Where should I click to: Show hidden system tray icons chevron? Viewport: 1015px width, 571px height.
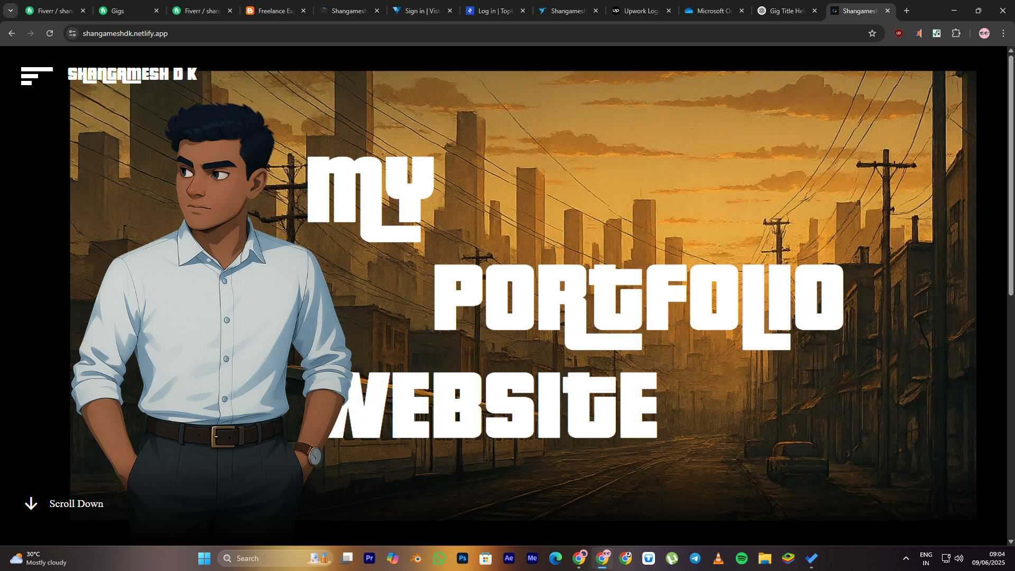pos(906,558)
